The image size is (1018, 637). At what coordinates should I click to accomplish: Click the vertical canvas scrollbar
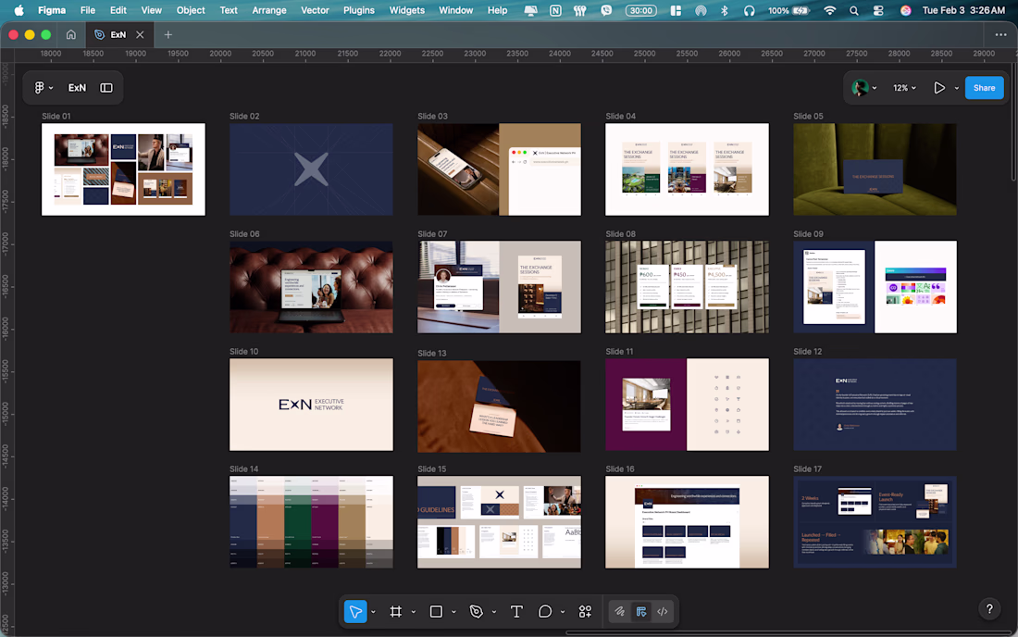click(1014, 123)
